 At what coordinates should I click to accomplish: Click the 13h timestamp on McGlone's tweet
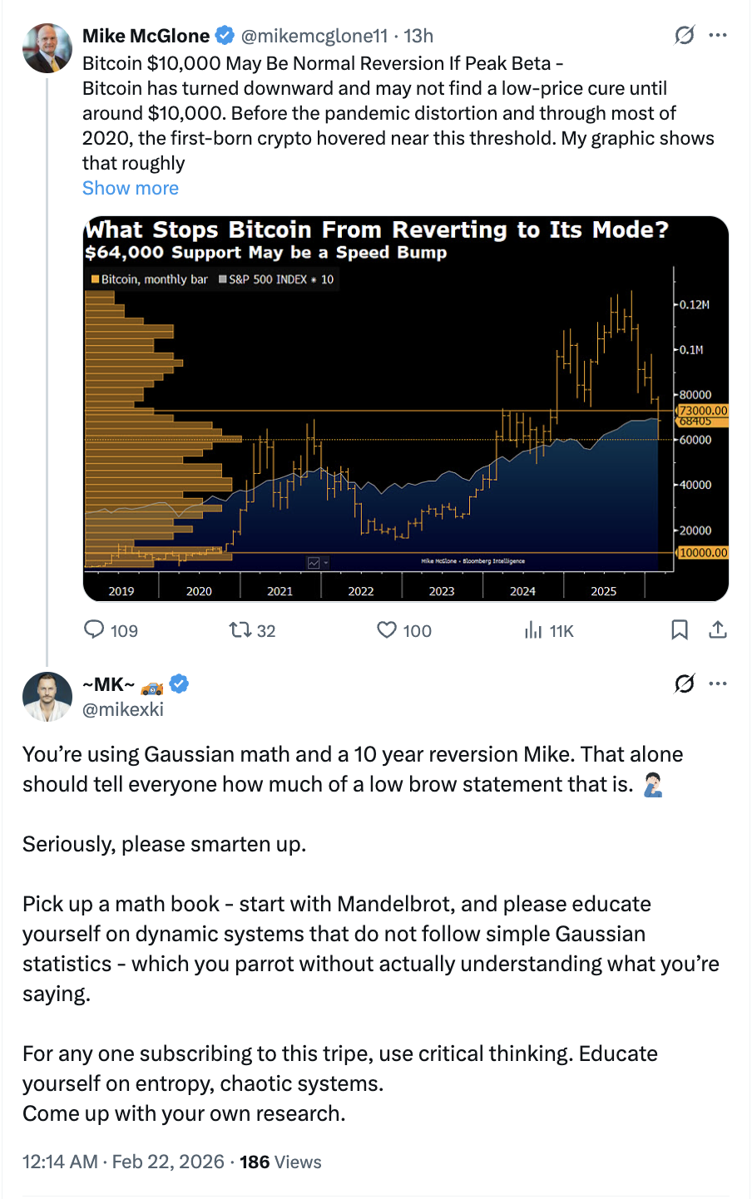coord(419,36)
